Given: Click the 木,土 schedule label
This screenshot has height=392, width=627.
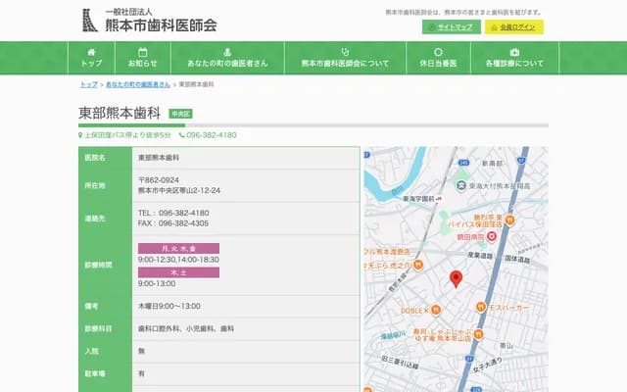Looking at the screenshot, I should [178, 272].
